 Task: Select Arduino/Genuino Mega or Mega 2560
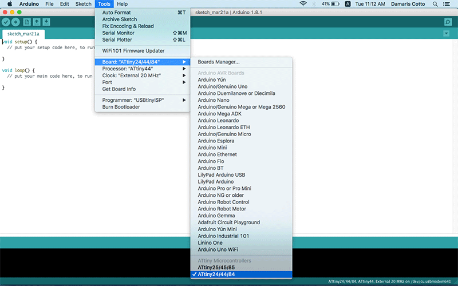[241, 107]
